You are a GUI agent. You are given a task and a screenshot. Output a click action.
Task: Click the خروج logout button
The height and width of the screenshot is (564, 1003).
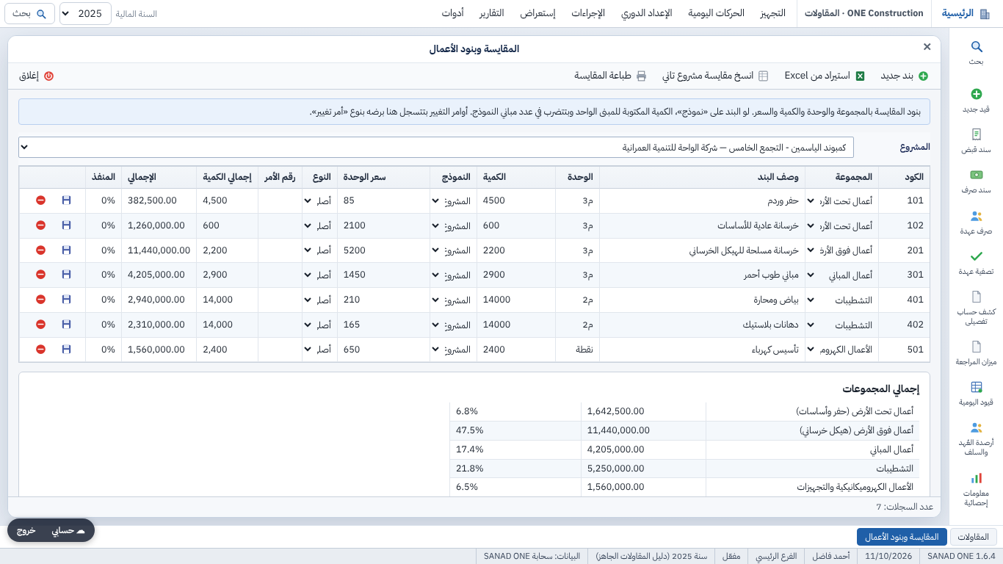coord(27,530)
